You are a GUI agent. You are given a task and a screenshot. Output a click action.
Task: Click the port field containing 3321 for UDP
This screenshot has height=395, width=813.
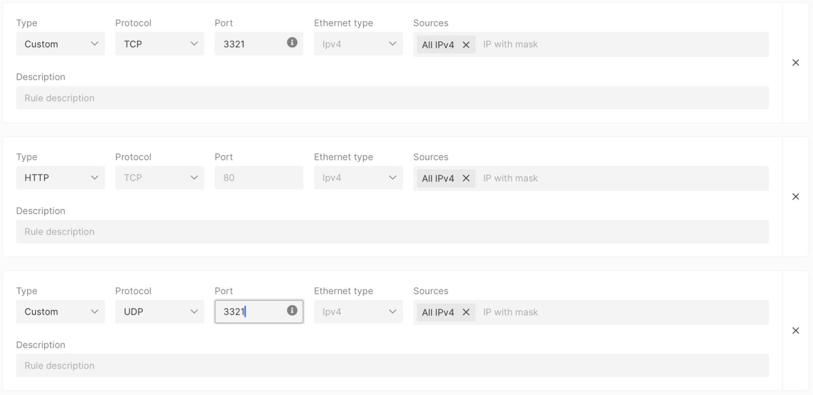click(x=249, y=311)
